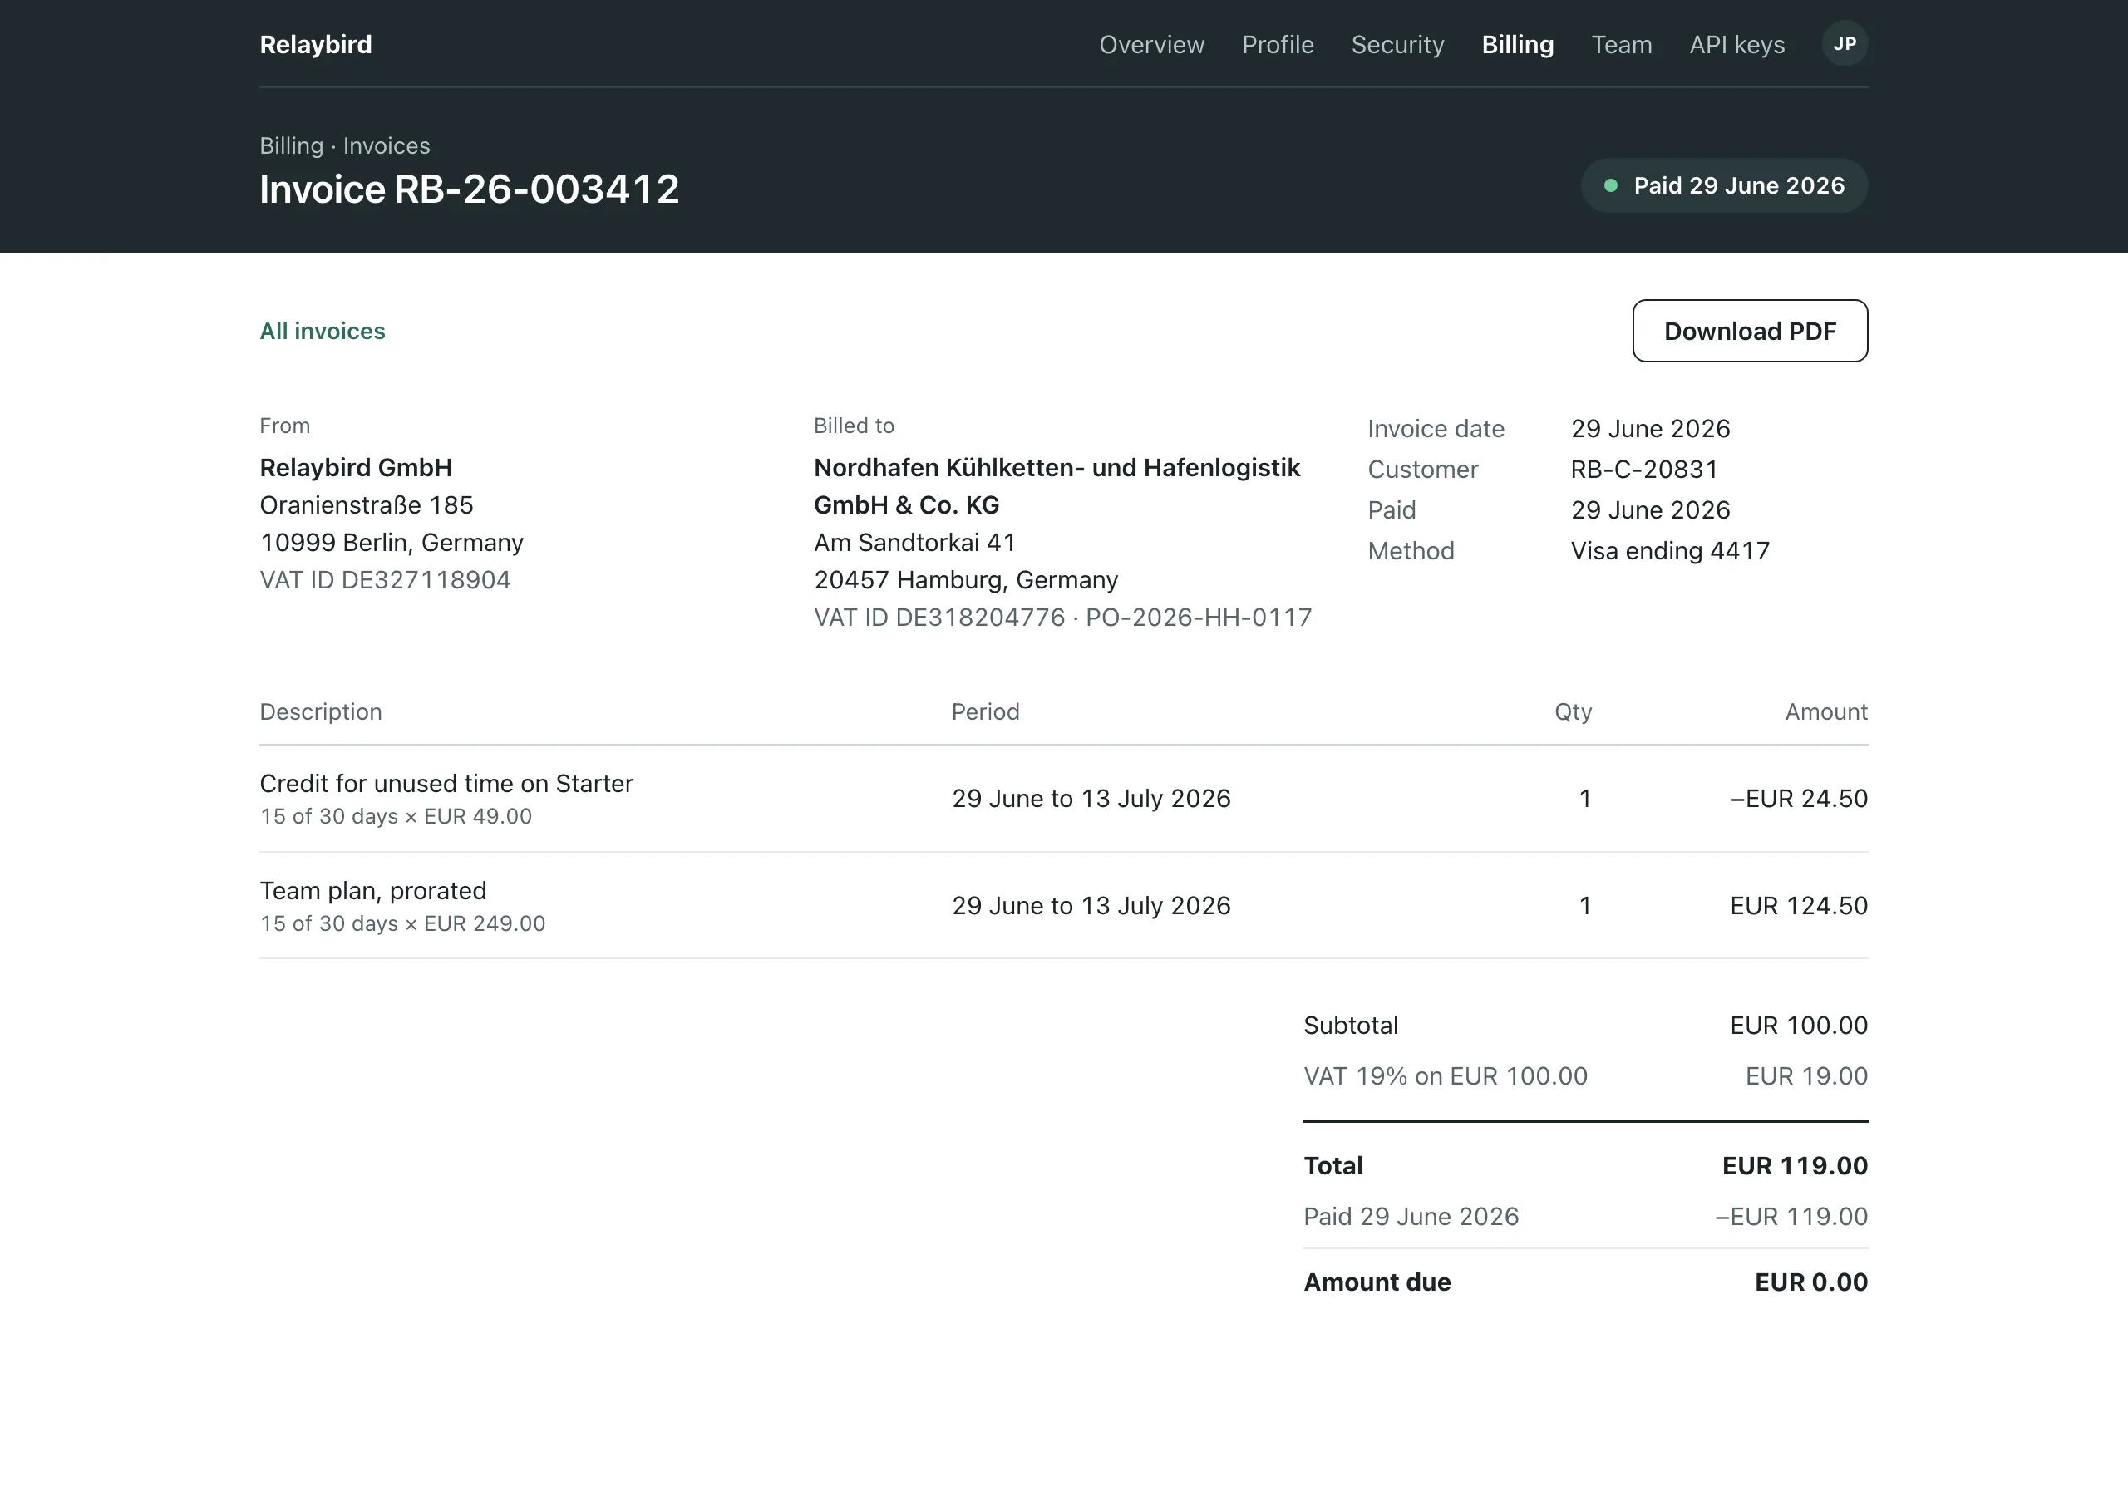The height and width of the screenshot is (1496, 2128).
Task: Open the JP user avatar menu
Action: (x=1845, y=43)
